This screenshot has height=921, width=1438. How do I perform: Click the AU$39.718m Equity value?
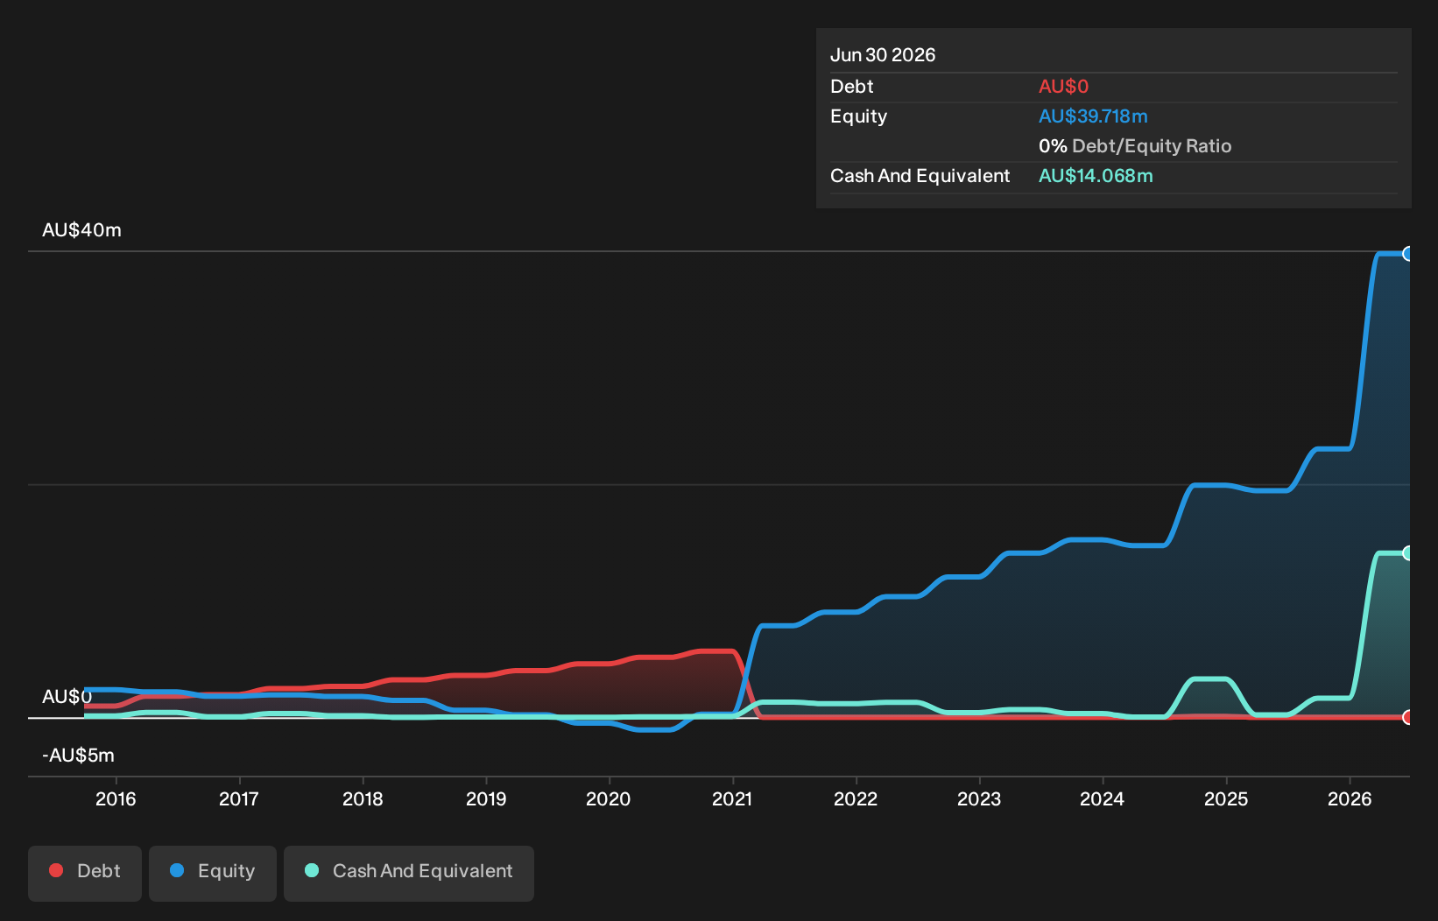point(1093,116)
